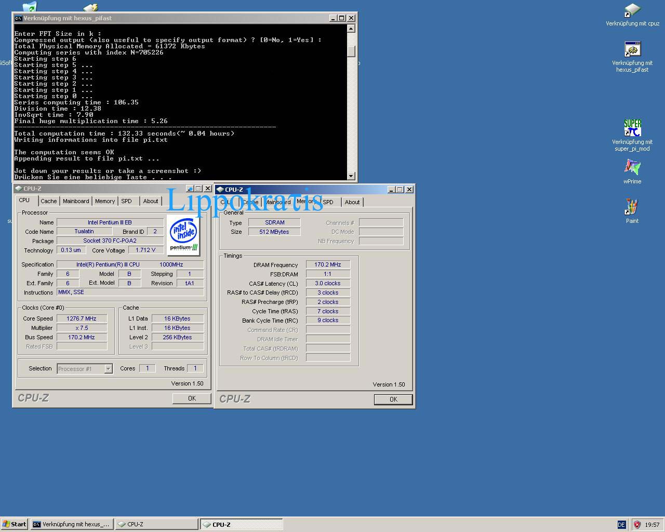Click the memory Size 512 MBytes field
This screenshot has width=665, height=532.
click(274, 232)
